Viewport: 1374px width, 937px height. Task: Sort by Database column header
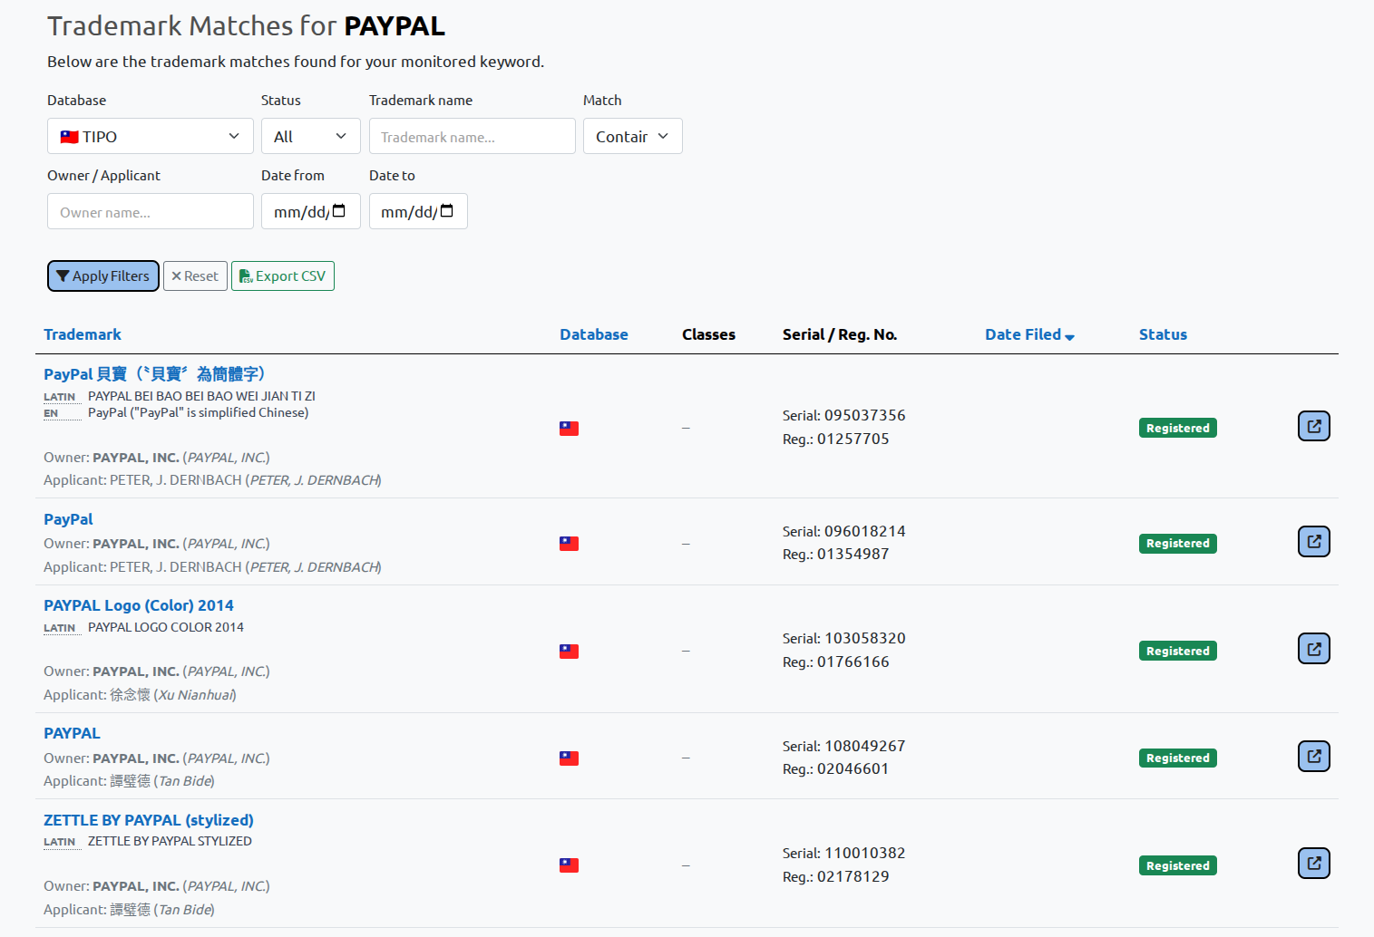(x=594, y=334)
